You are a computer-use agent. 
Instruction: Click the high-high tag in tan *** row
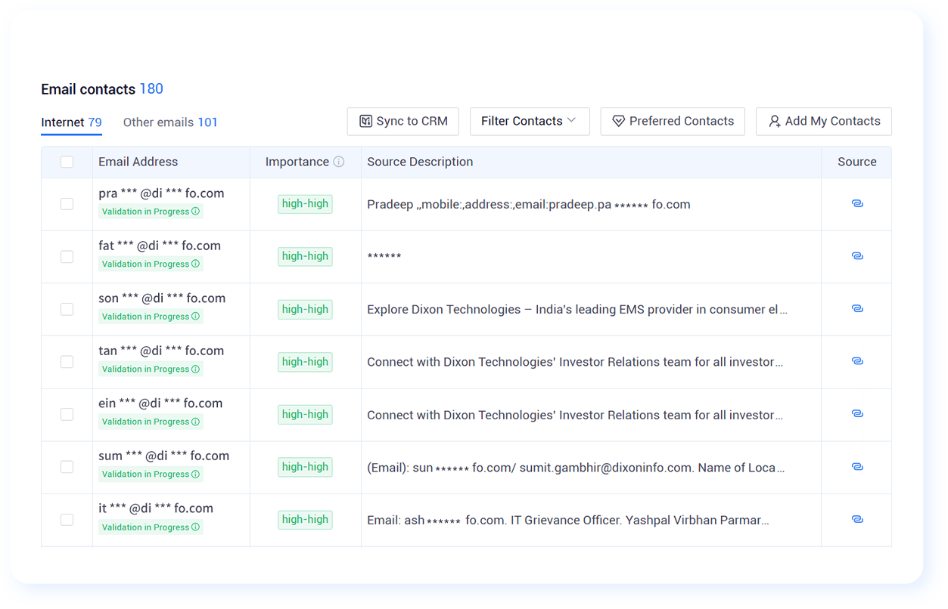pos(305,362)
